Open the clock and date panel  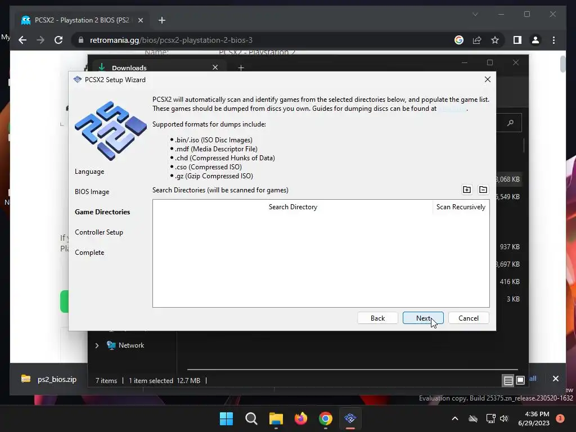[534, 418]
